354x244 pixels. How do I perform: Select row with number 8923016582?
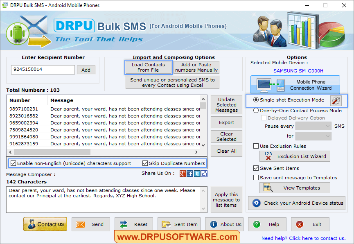click(x=104, y=116)
